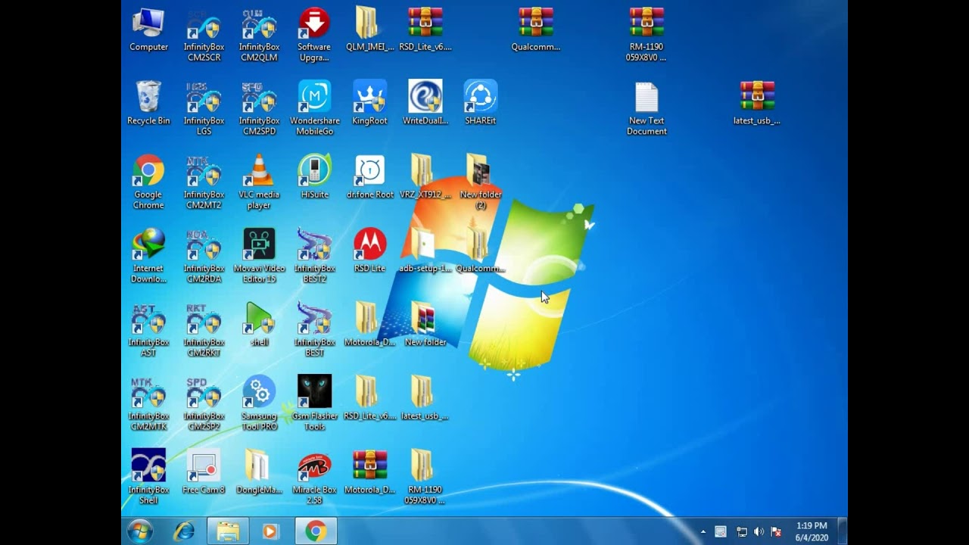
Task: Click the screen recorder tray icon
Action: (721, 532)
